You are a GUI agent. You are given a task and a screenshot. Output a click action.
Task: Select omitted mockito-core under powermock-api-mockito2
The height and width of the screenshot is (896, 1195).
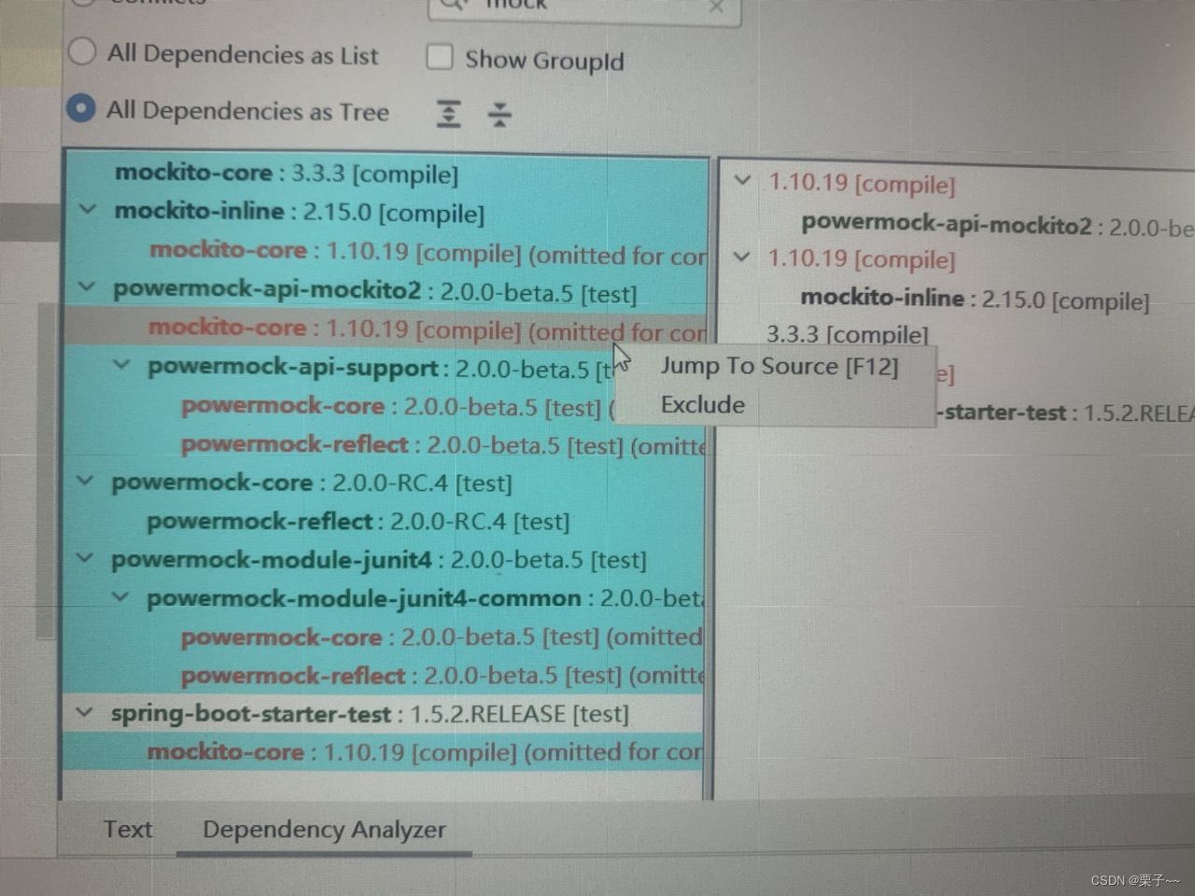click(386, 329)
